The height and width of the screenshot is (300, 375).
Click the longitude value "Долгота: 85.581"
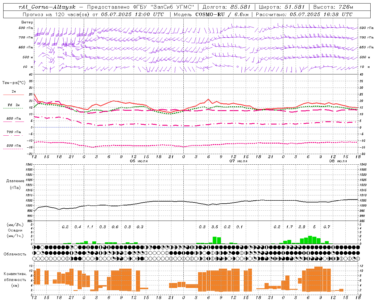pos(226,7)
